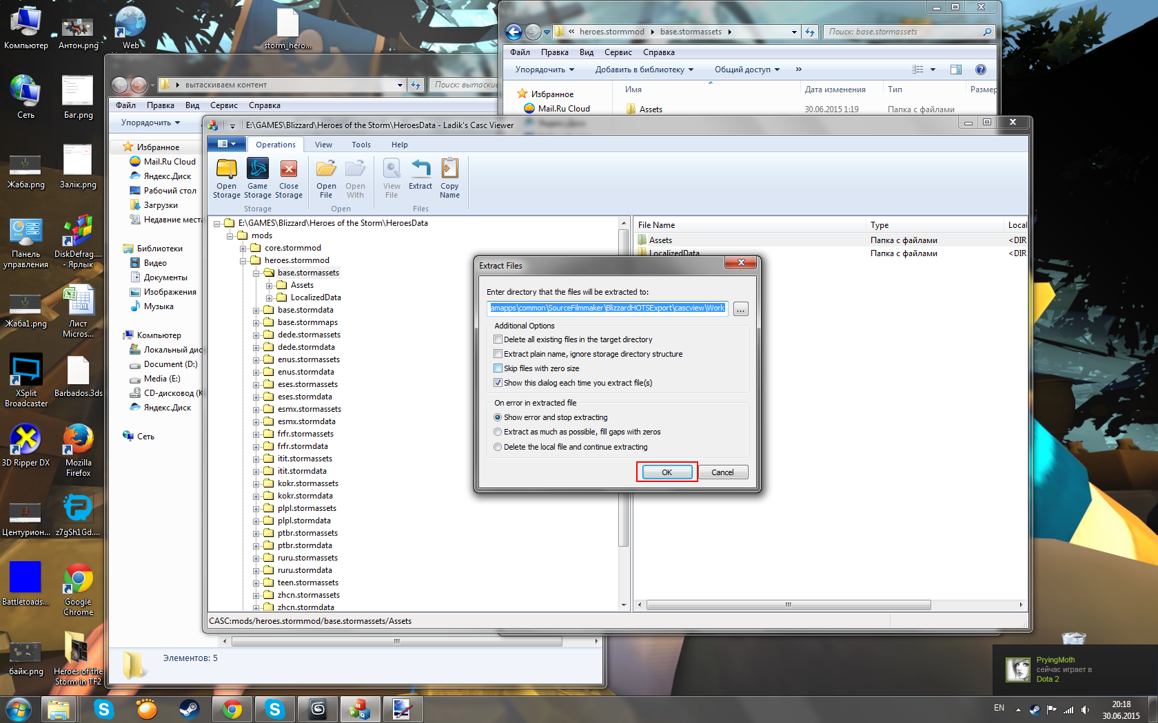Select base.stormmaps in the tree
1158x723 pixels.
(x=307, y=322)
